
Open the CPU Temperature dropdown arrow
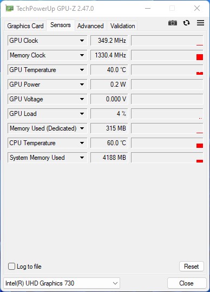(x=82, y=143)
